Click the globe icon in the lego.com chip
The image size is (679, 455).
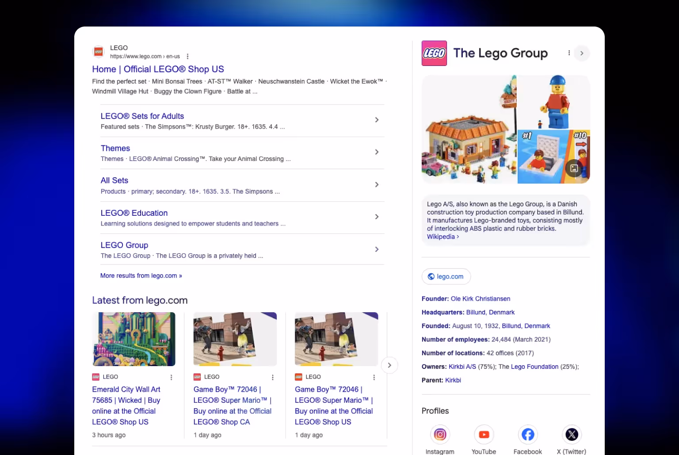431,276
